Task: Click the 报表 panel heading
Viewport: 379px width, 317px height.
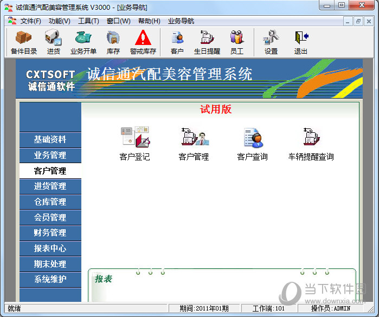Action: click(104, 279)
